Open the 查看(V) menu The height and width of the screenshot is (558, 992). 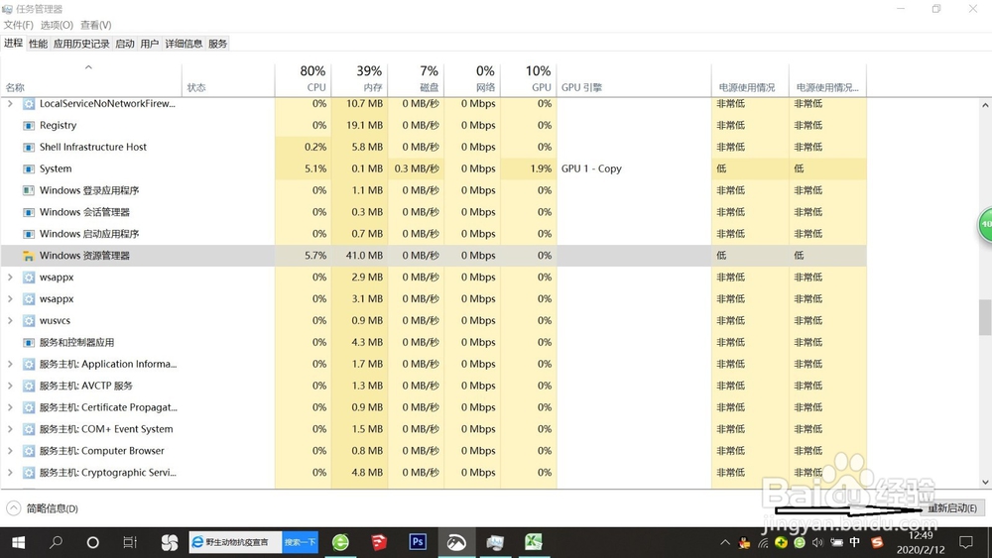click(x=95, y=26)
